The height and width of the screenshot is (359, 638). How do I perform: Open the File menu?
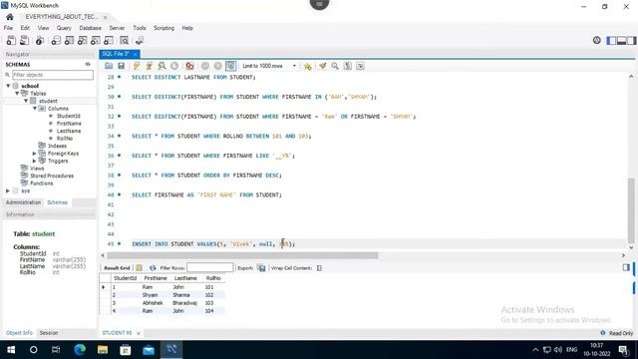coord(8,28)
